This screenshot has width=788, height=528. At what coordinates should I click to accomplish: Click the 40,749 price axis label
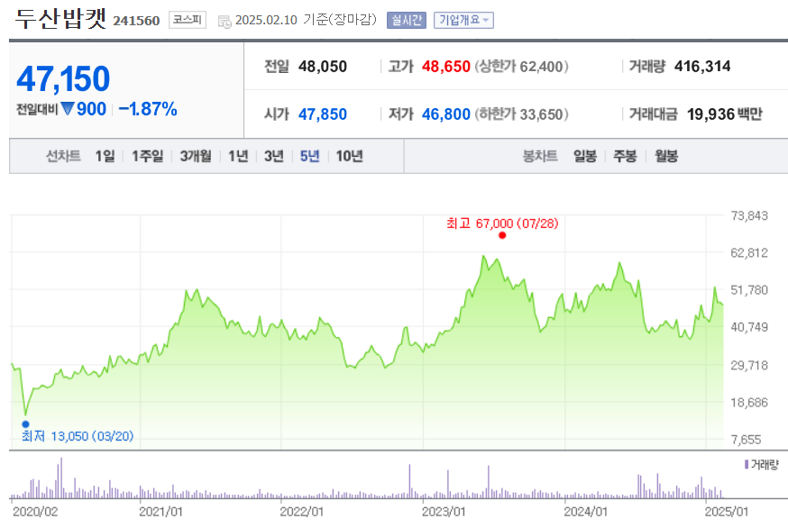tap(749, 327)
